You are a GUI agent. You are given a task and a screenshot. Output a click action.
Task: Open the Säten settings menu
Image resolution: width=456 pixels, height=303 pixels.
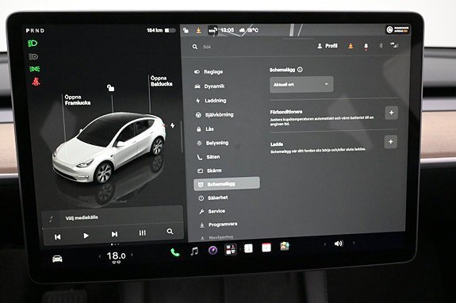(x=209, y=157)
